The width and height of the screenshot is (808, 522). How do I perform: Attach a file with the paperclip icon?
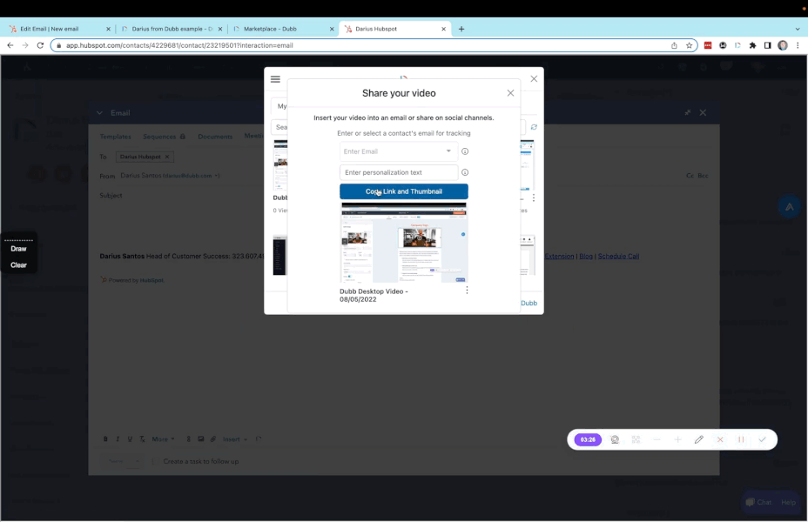[212, 439]
